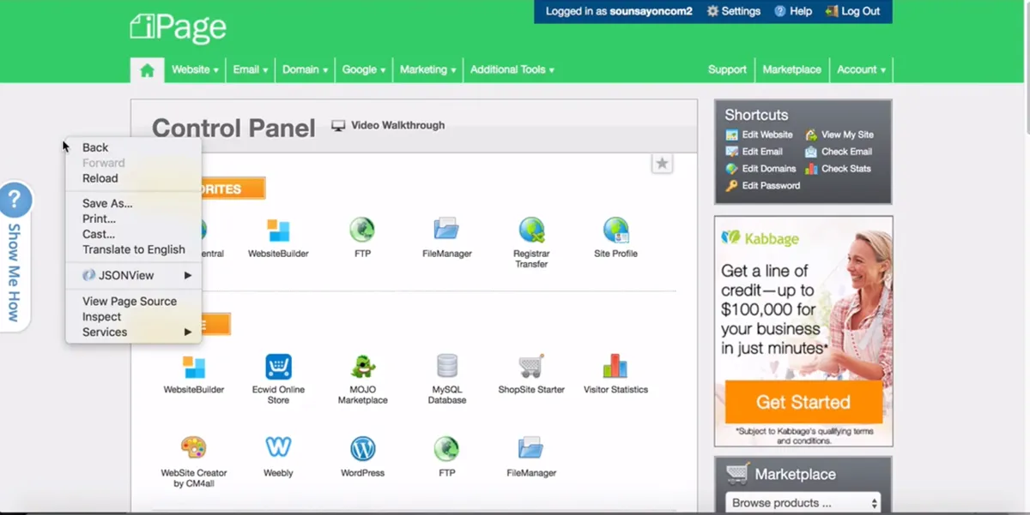Open MOJO Marketplace icon
This screenshot has height=515, width=1030.
(x=363, y=366)
